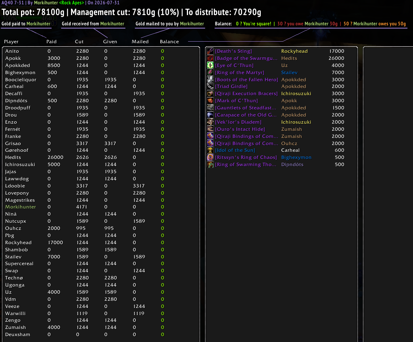
Task: Click the Balance column header
Action: 169,42
